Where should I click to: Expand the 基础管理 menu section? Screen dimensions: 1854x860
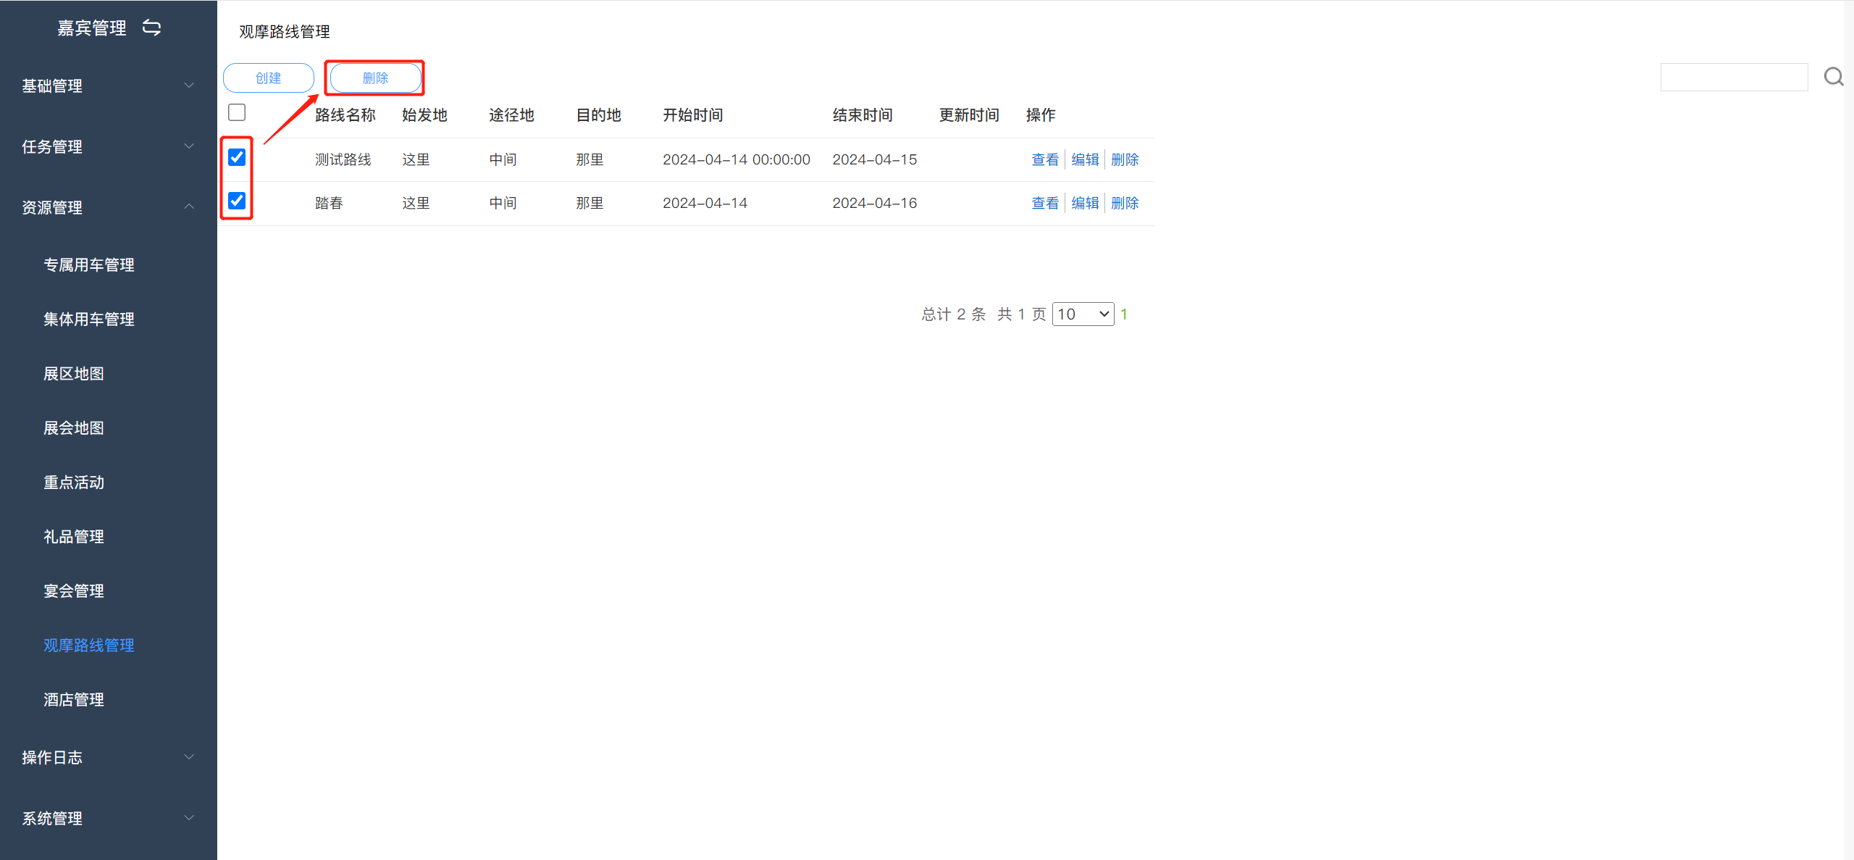(x=109, y=85)
